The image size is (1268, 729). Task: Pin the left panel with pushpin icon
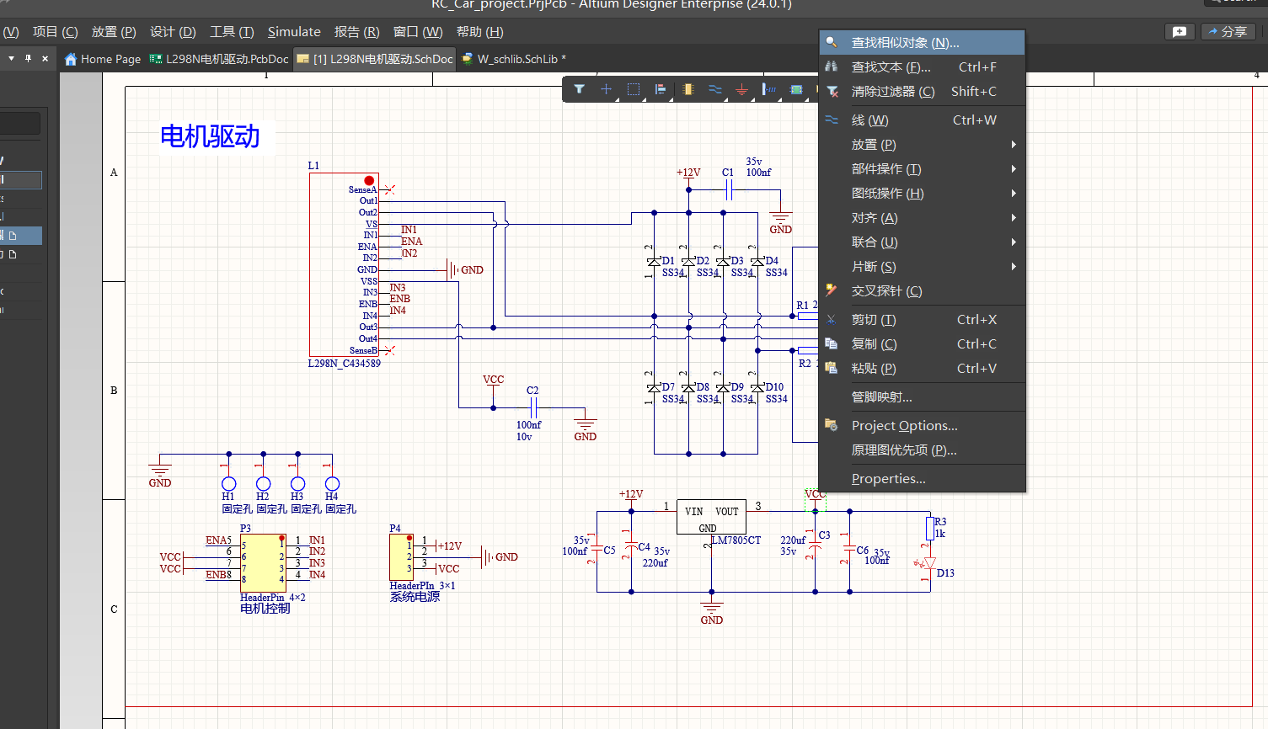point(28,58)
